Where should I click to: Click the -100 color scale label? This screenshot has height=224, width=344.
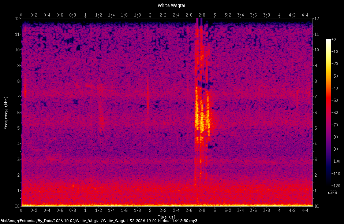click(x=336, y=161)
